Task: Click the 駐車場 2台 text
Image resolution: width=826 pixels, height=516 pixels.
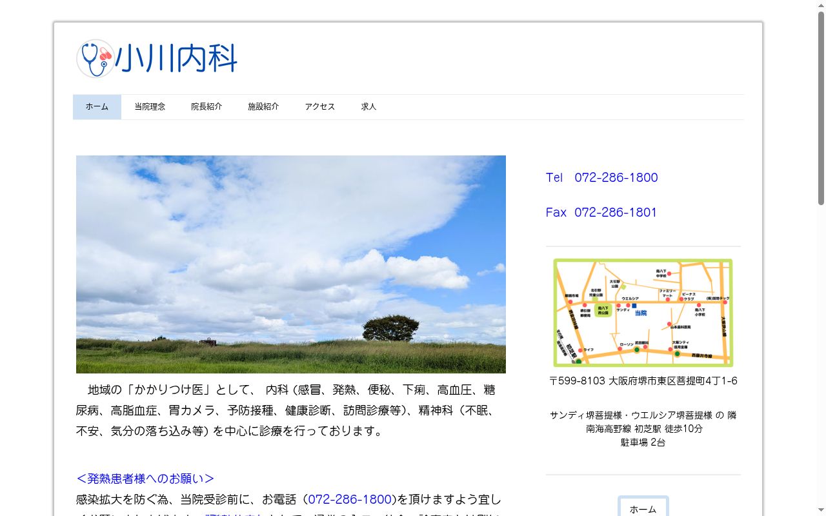Action: (x=643, y=442)
